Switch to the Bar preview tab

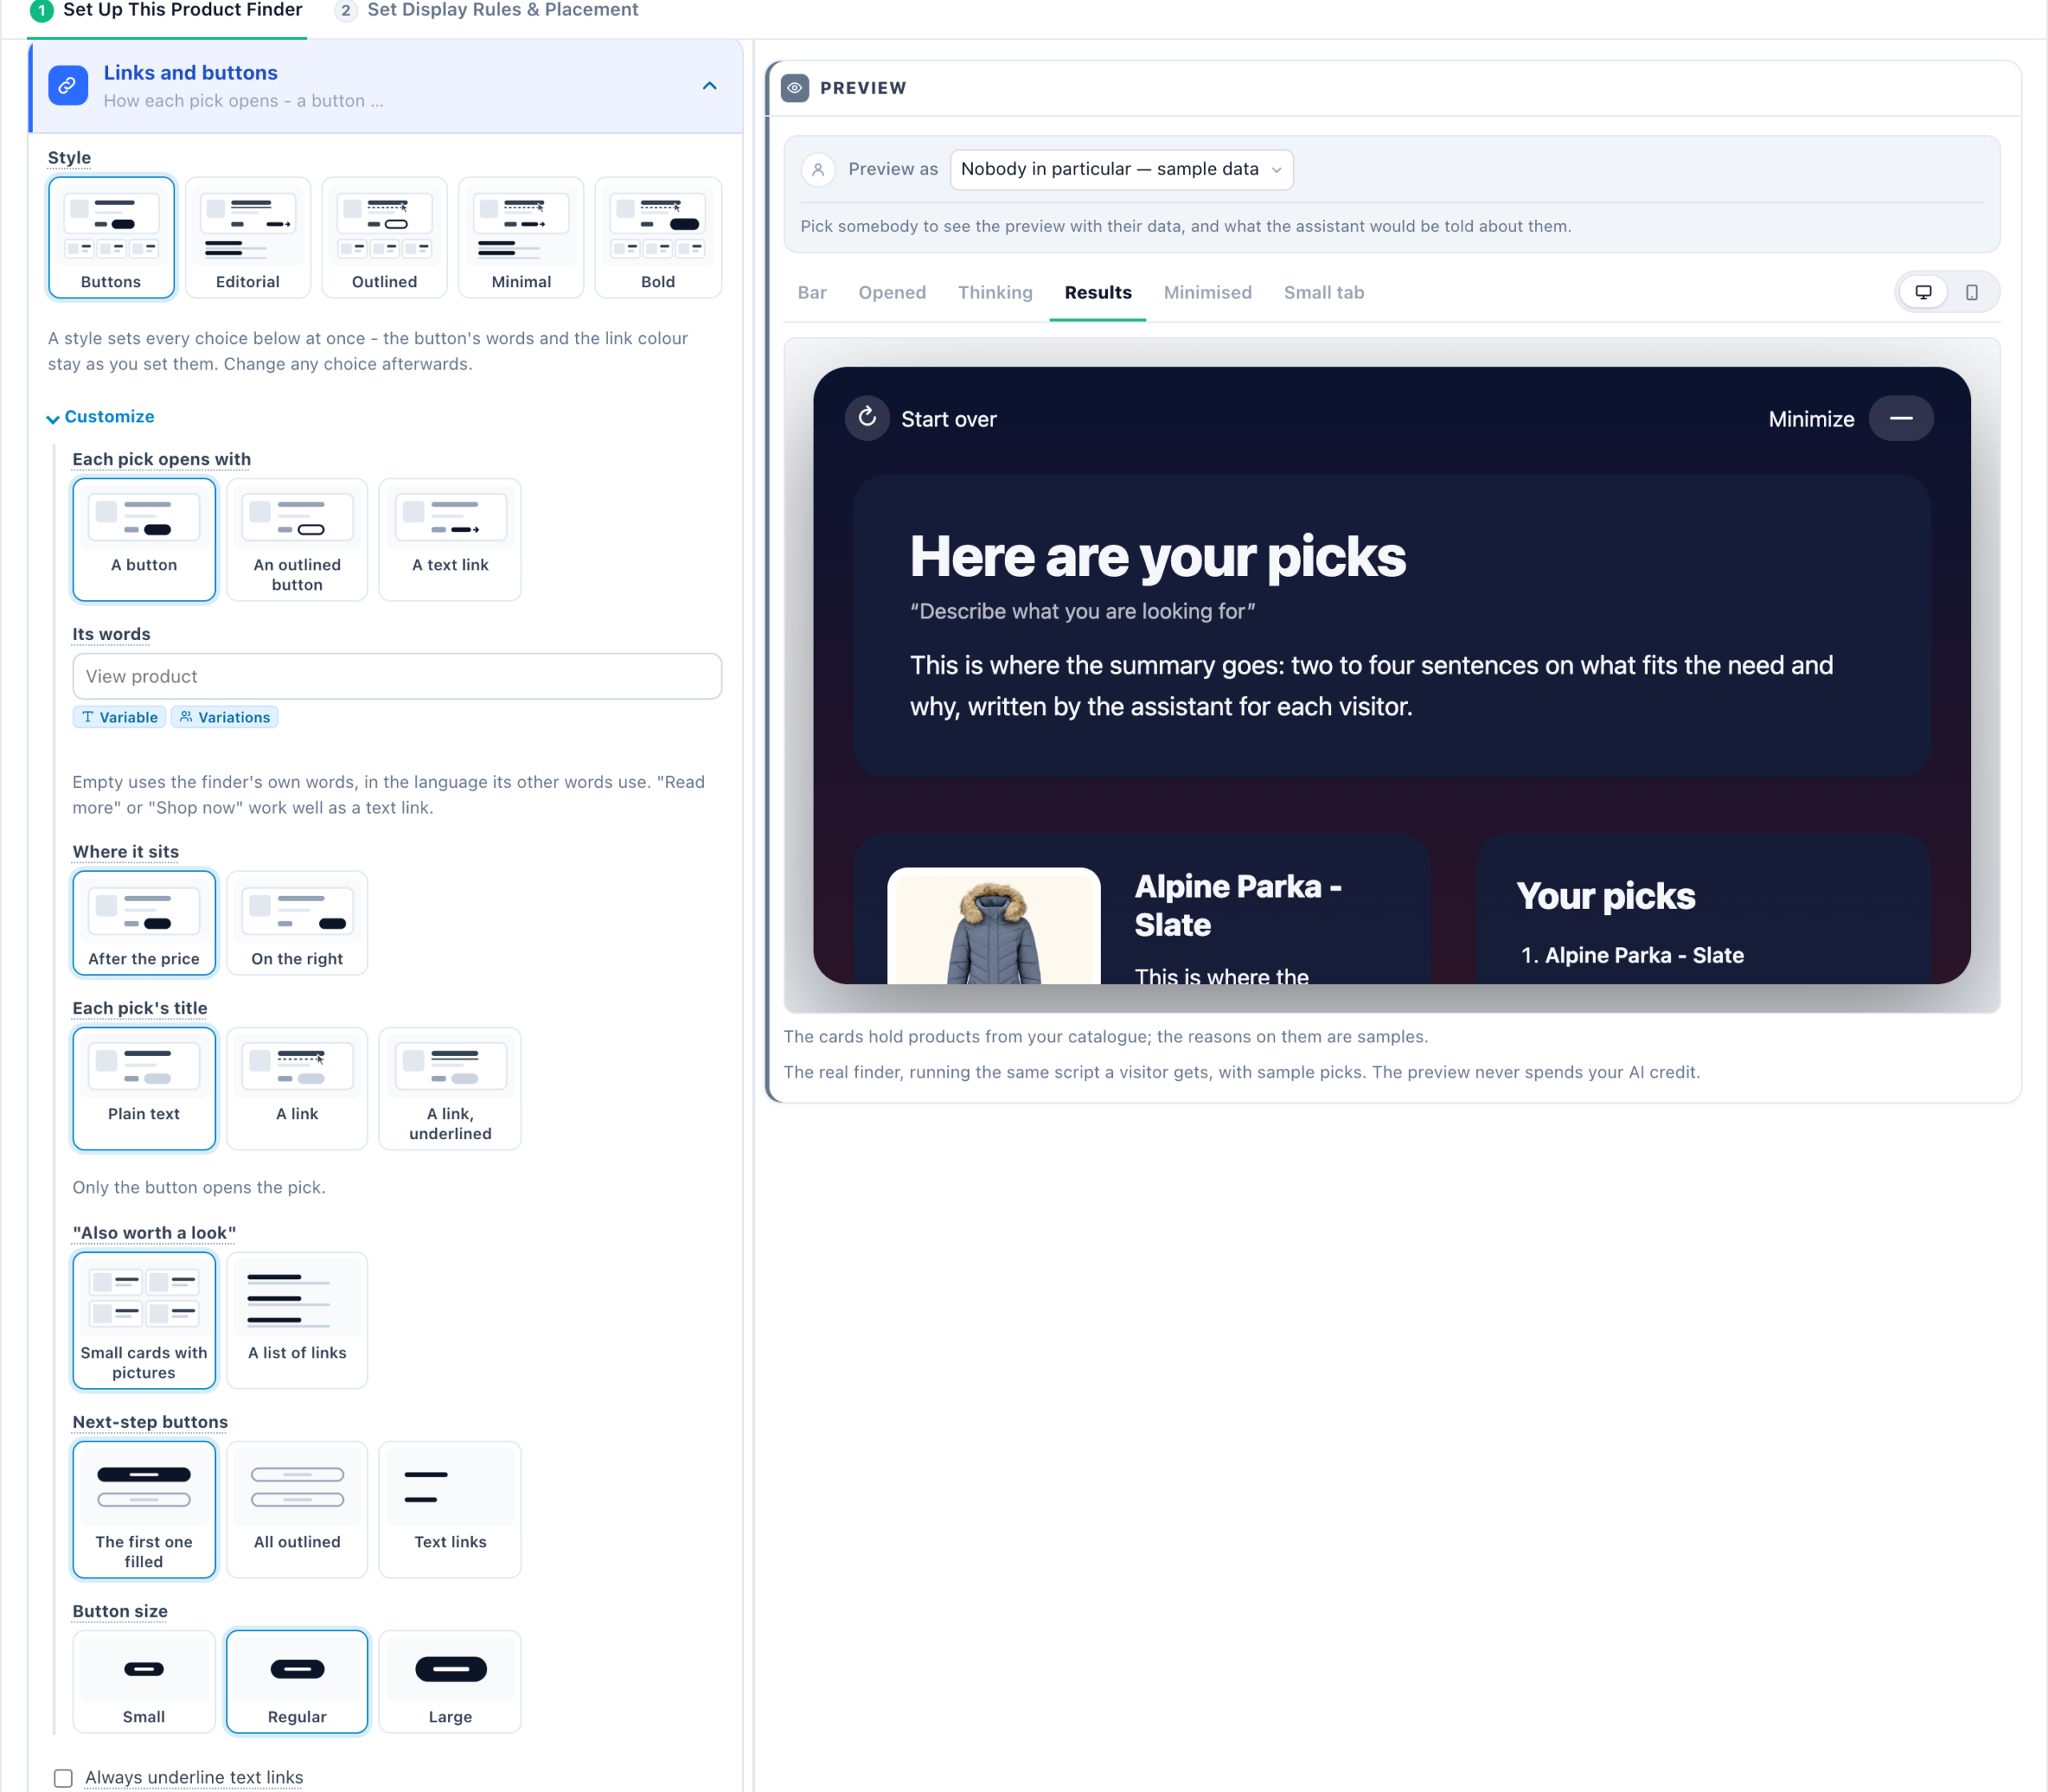point(812,293)
